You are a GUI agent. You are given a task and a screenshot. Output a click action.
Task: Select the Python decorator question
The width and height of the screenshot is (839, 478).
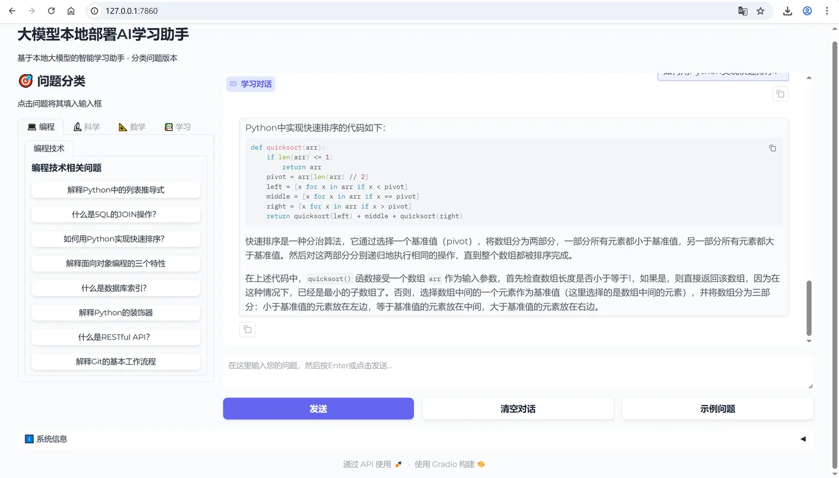tap(116, 312)
